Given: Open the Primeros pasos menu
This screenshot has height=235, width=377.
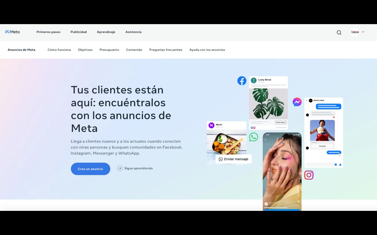Looking at the screenshot, I should (x=48, y=32).
